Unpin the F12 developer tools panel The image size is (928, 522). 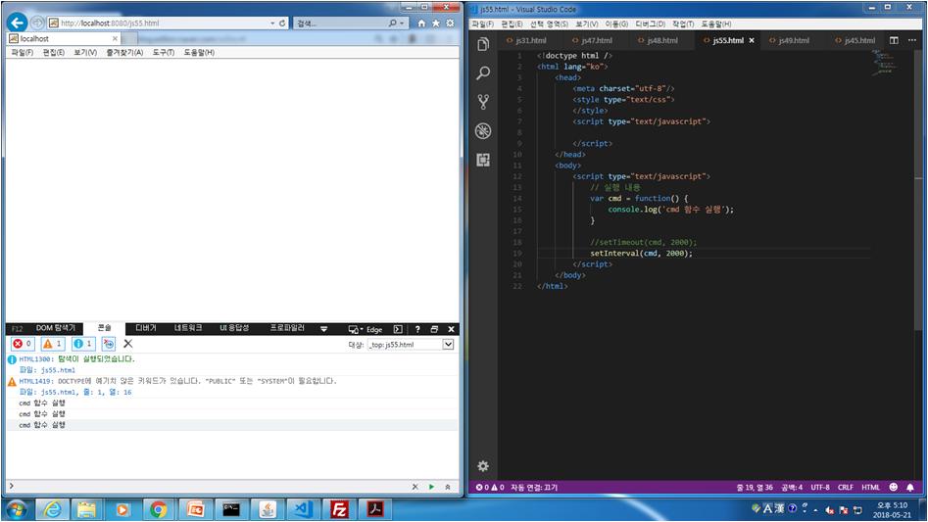(434, 329)
